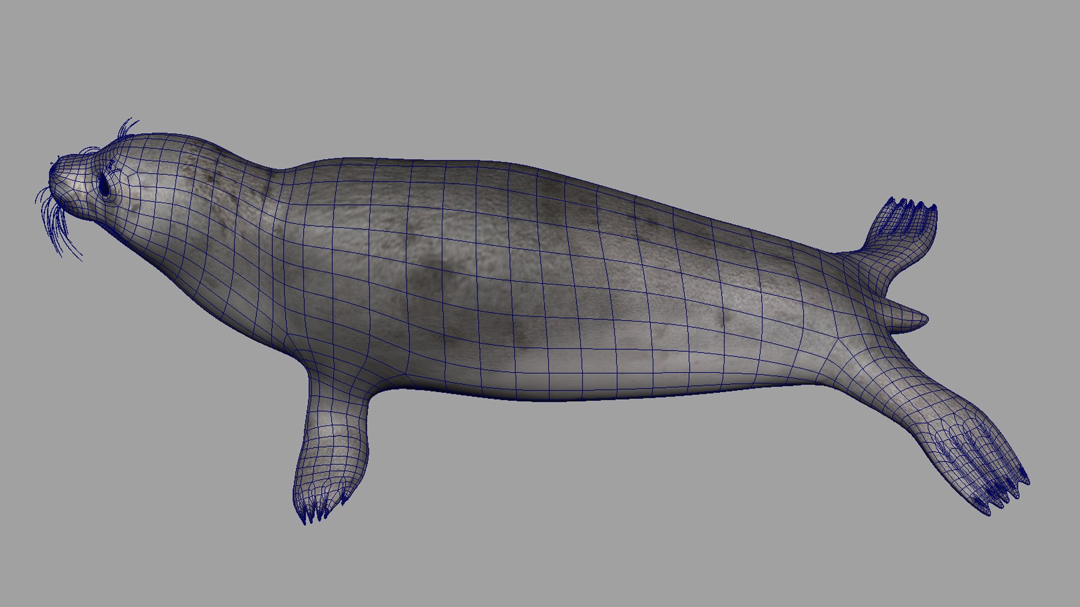Image resolution: width=1080 pixels, height=607 pixels.
Task: Pick the small pointed tail of the seal
Action: click(x=906, y=319)
